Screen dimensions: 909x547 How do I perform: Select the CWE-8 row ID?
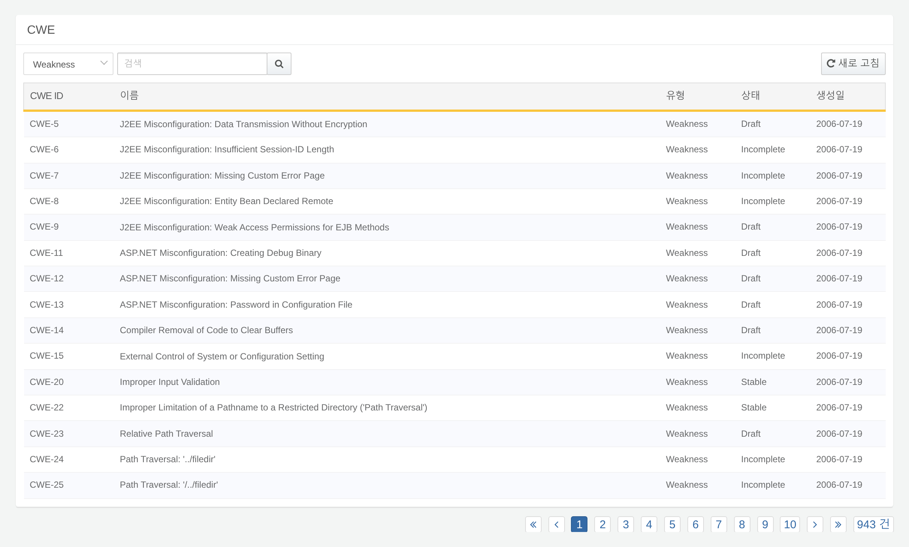pyautogui.click(x=44, y=201)
